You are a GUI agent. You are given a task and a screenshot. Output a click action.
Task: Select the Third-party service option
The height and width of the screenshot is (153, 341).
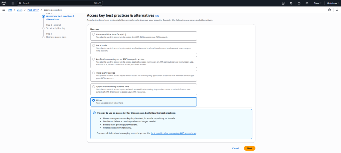pyautogui.click(x=94, y=73)
